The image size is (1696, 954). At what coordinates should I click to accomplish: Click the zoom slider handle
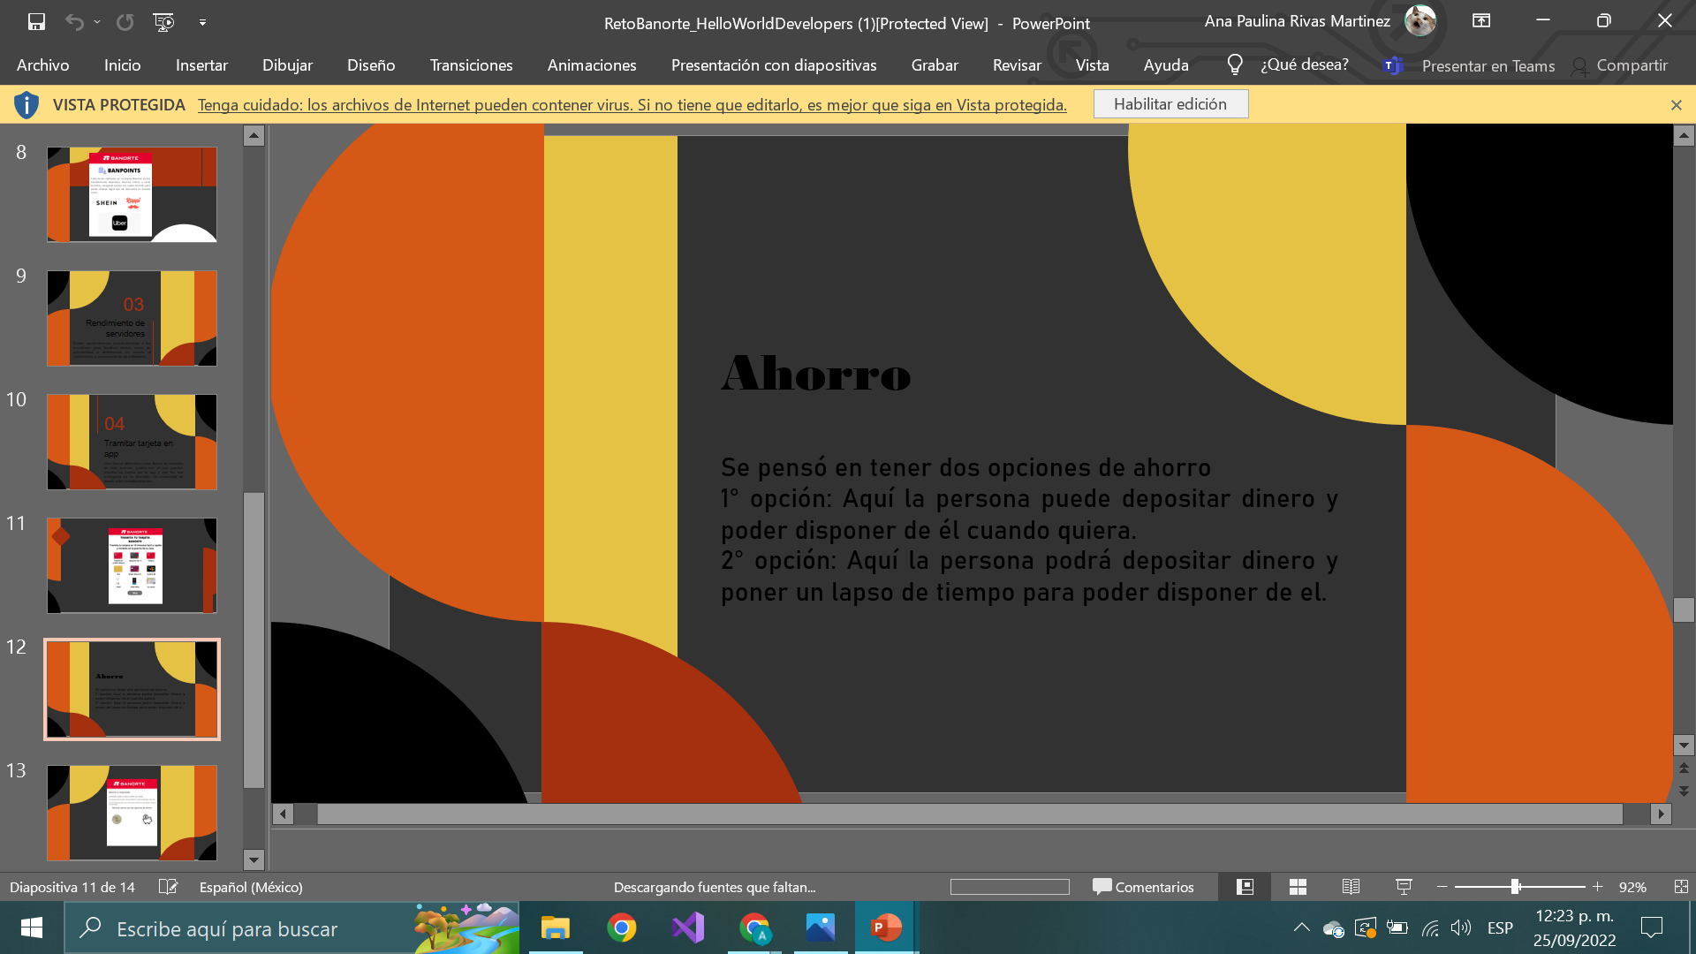1515,887
